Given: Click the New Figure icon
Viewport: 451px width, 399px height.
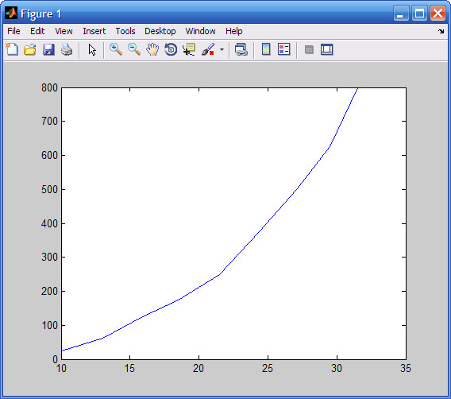Looking at the screenshot, I should tap(12, 49).
